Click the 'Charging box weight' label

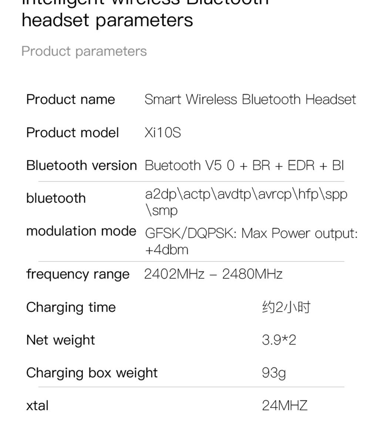point(92,373)
